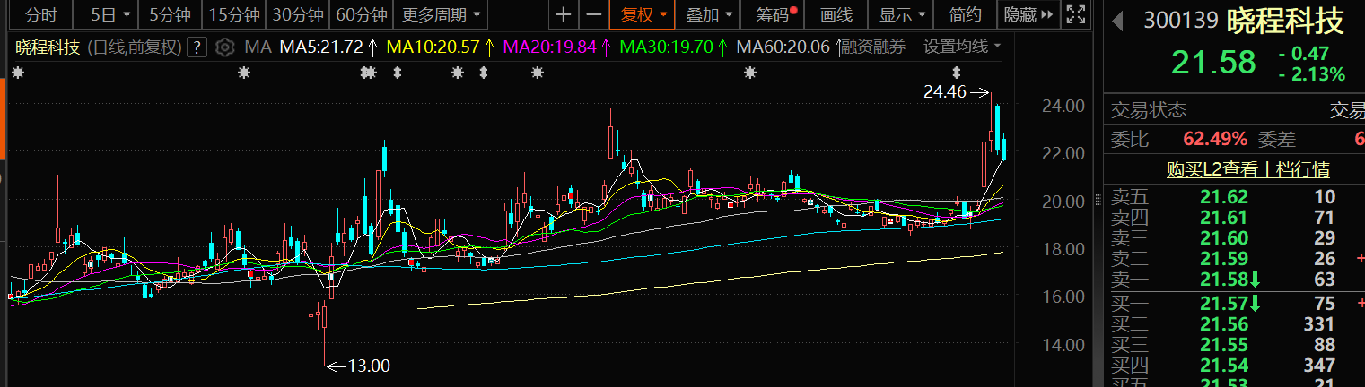This screenshot has width=1365, height=387.
Task: Zoom out the chart with minus button
Action: (593, 14)
